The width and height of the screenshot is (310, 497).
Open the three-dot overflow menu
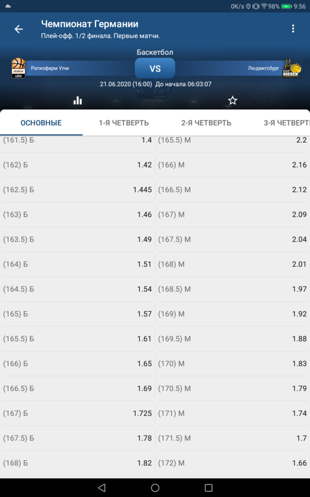(x=293, y=28)
